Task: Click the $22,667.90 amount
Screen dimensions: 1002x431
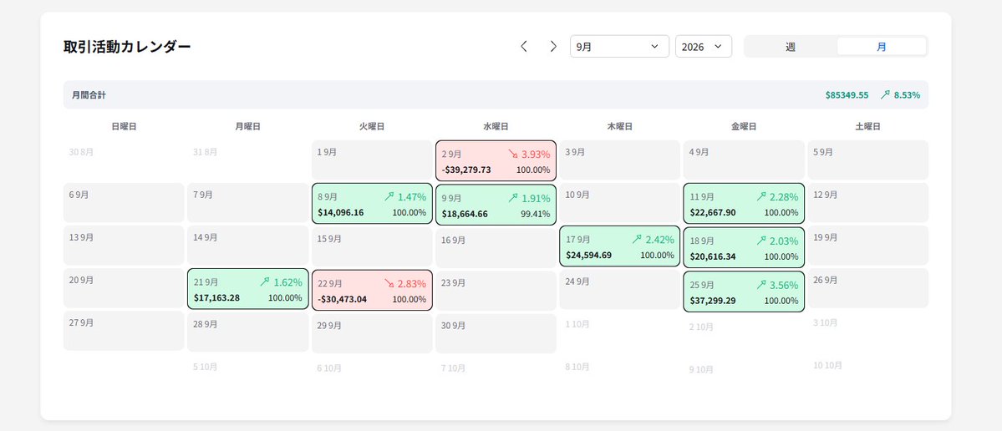Action: (x=713, y=213)
